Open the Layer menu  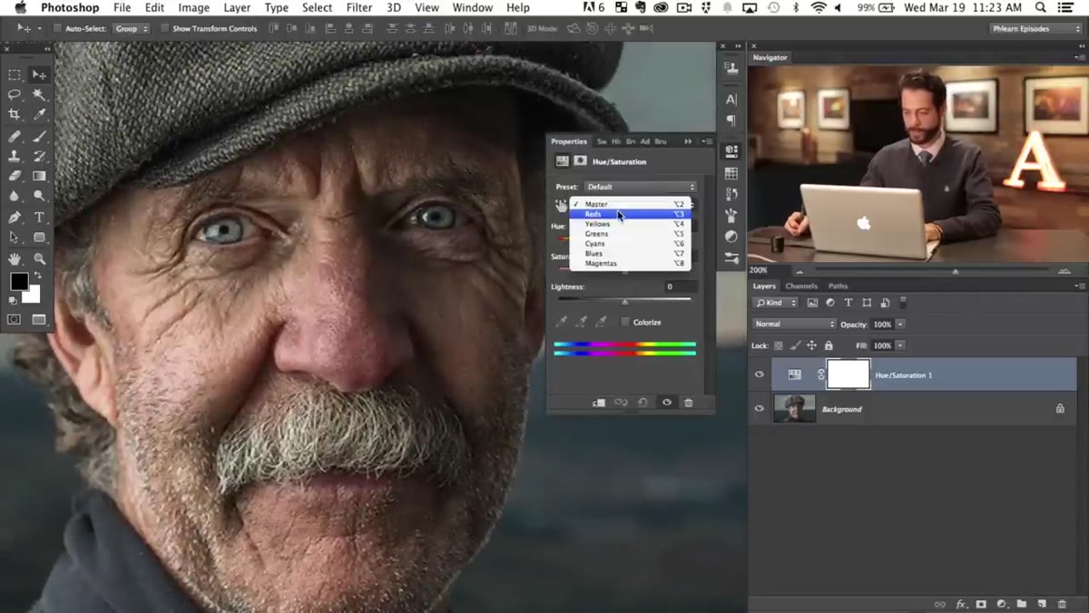[x=237, y=7]
